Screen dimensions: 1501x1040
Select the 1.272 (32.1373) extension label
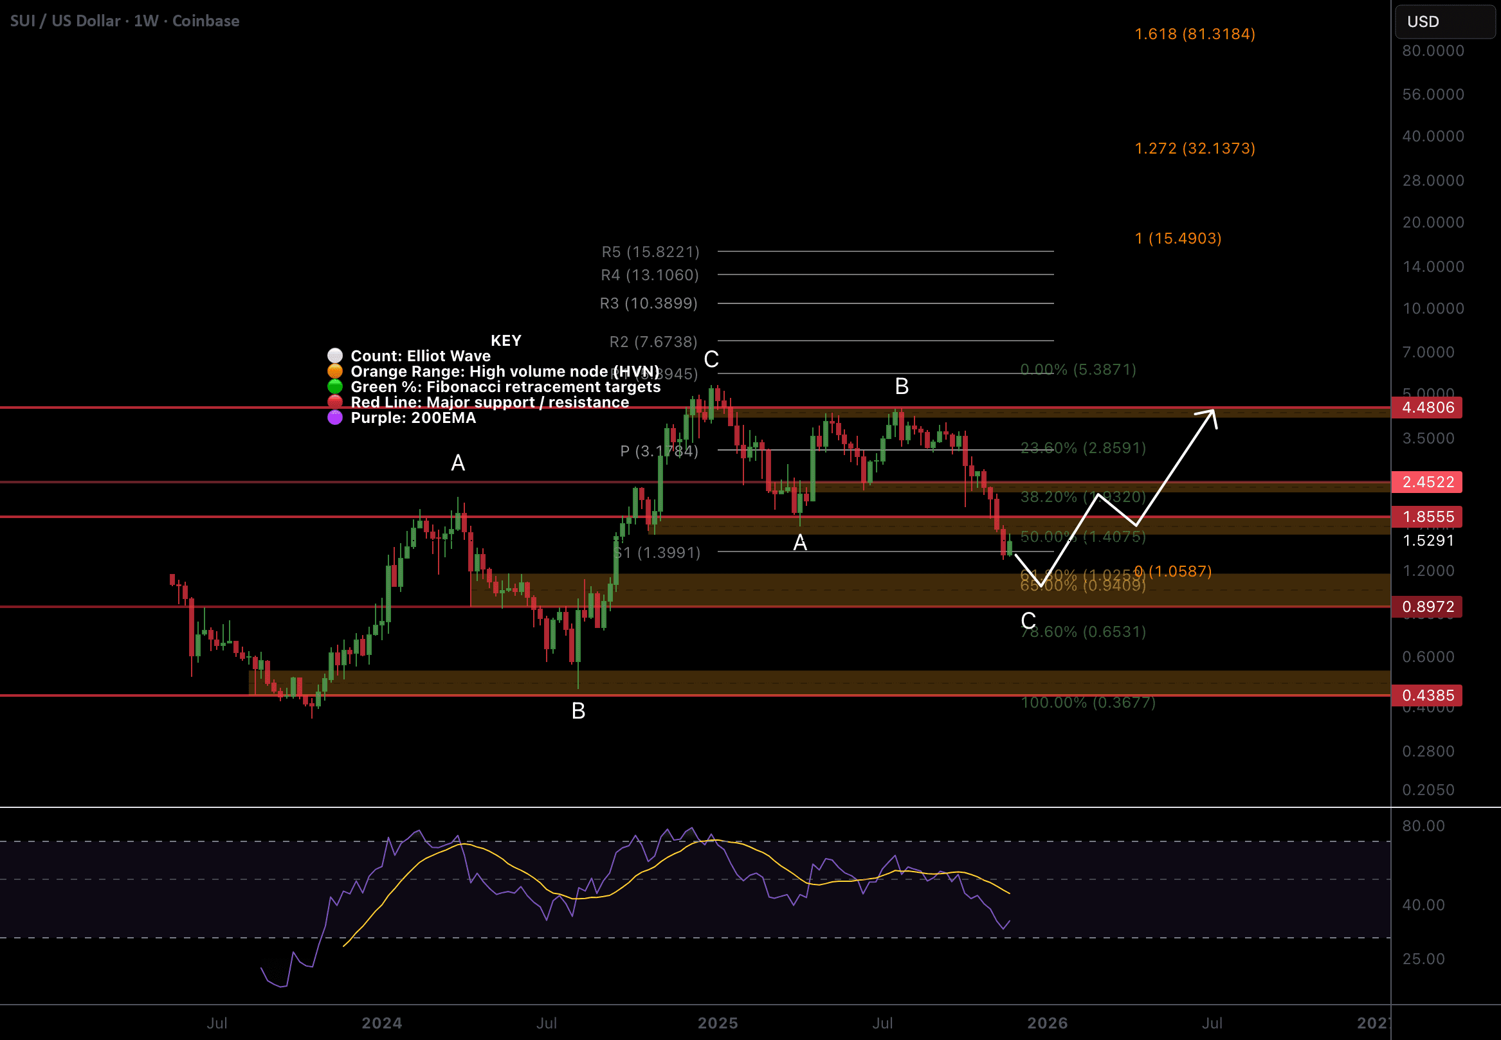(1194, 148)
